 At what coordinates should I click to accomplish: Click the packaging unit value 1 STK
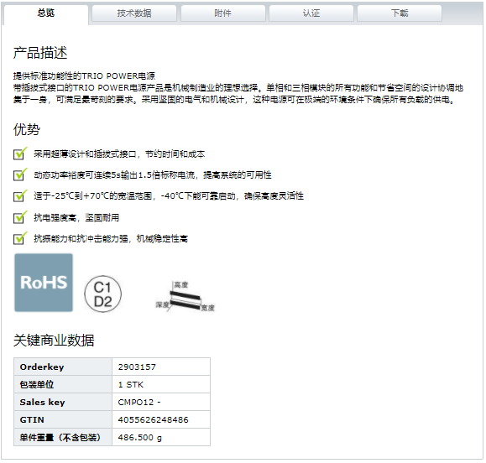click(130, 385)
